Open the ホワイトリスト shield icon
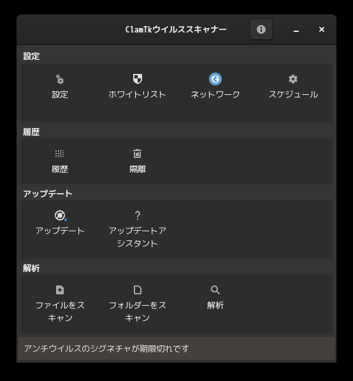Screen dimensions: 353x381 [x=138, y=79]
